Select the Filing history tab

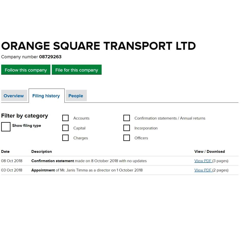[x=46, y=96]
